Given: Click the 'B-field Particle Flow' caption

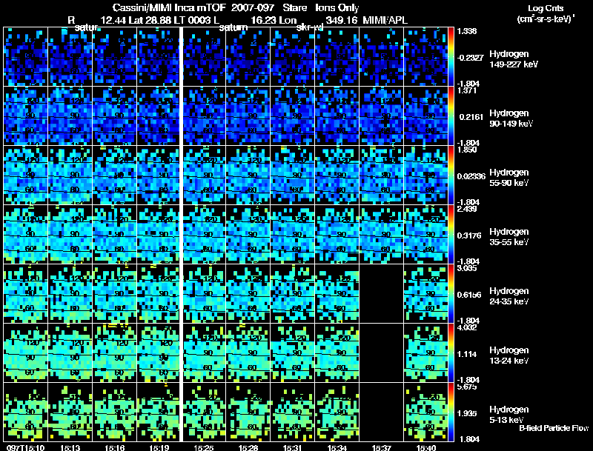Looking at the screenshot, I should tap(554, 428).
